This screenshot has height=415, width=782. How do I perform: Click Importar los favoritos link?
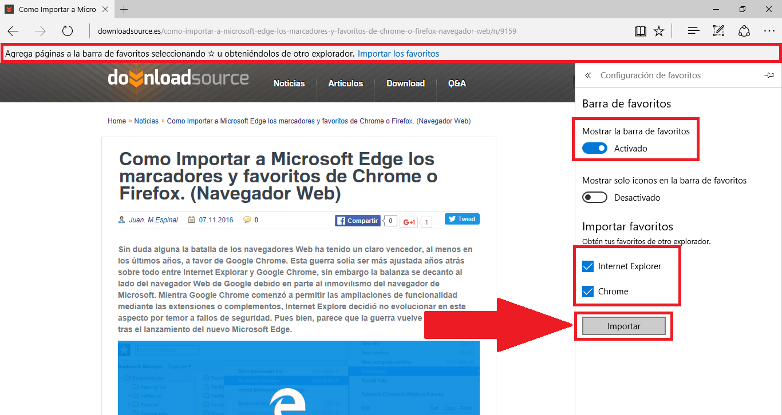point(398,54)
